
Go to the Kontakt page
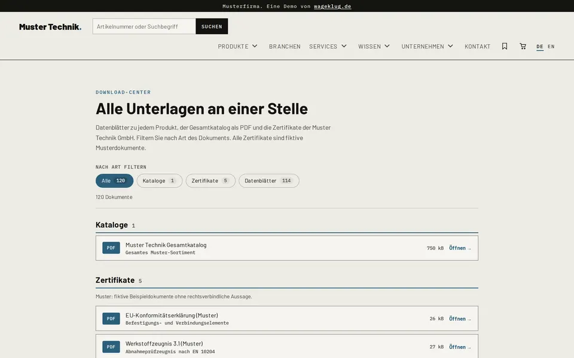click(x=477, y=47)
